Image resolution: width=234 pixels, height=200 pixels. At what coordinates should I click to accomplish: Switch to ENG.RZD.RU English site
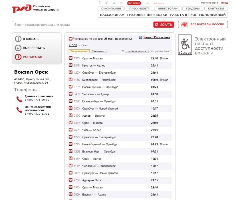tap(134, 3)
